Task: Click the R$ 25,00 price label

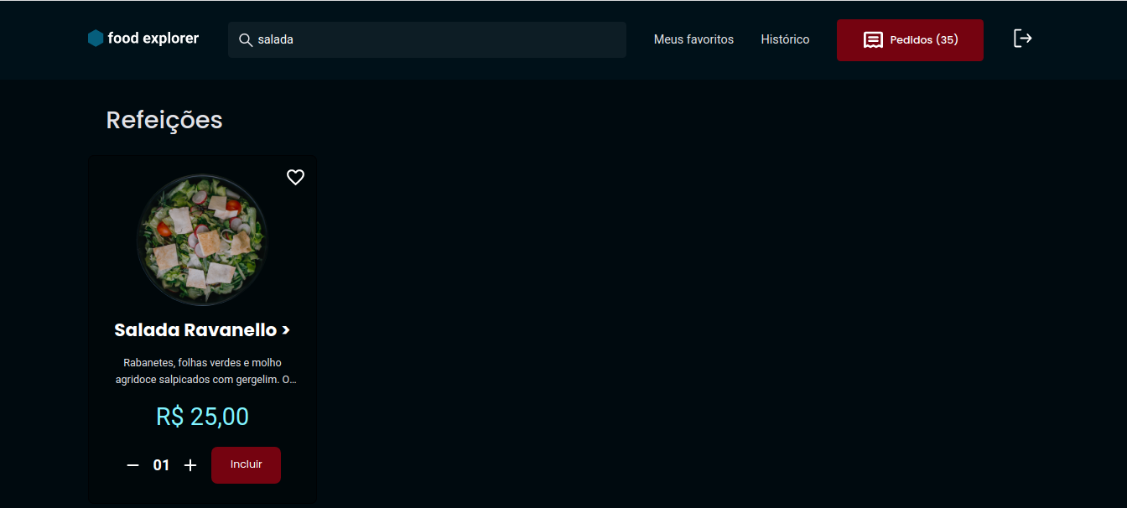Action: tap(202, 416)
